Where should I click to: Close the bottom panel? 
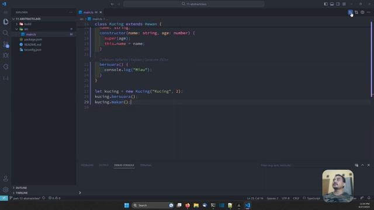tap(369, 165)
